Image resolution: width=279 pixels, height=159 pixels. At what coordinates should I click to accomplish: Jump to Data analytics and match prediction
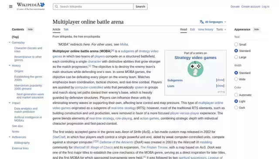26,110
